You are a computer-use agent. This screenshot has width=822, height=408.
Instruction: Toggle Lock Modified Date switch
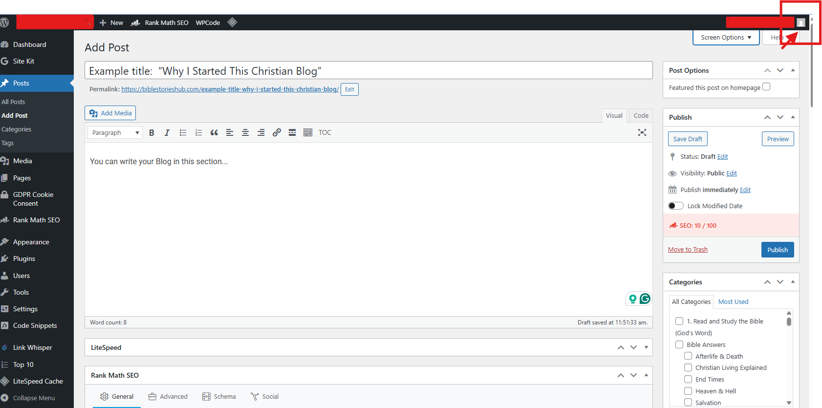tap(676, 206)
